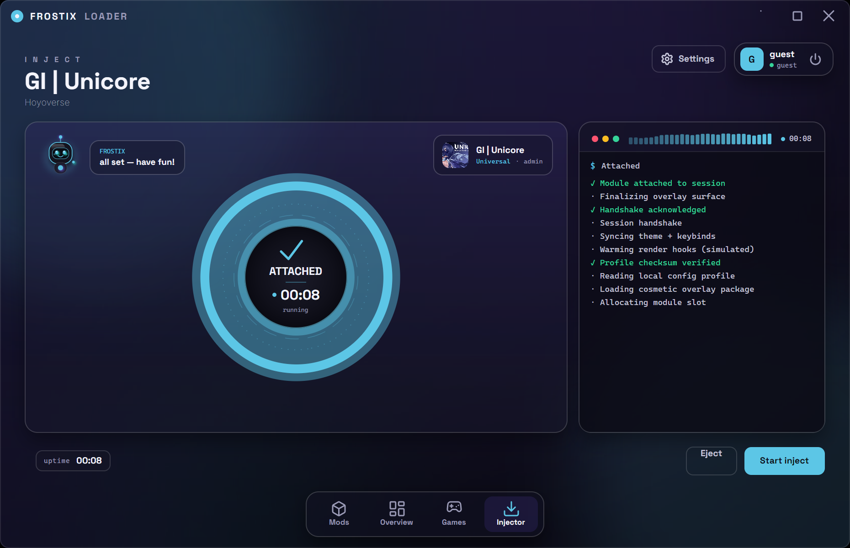Select 'Allocating module slot' log line
The image size is (850, 548).
click(648, 302)
